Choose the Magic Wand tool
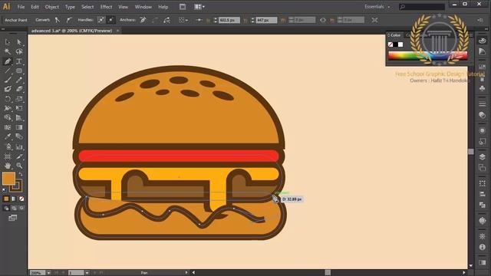 coord(8,51)
